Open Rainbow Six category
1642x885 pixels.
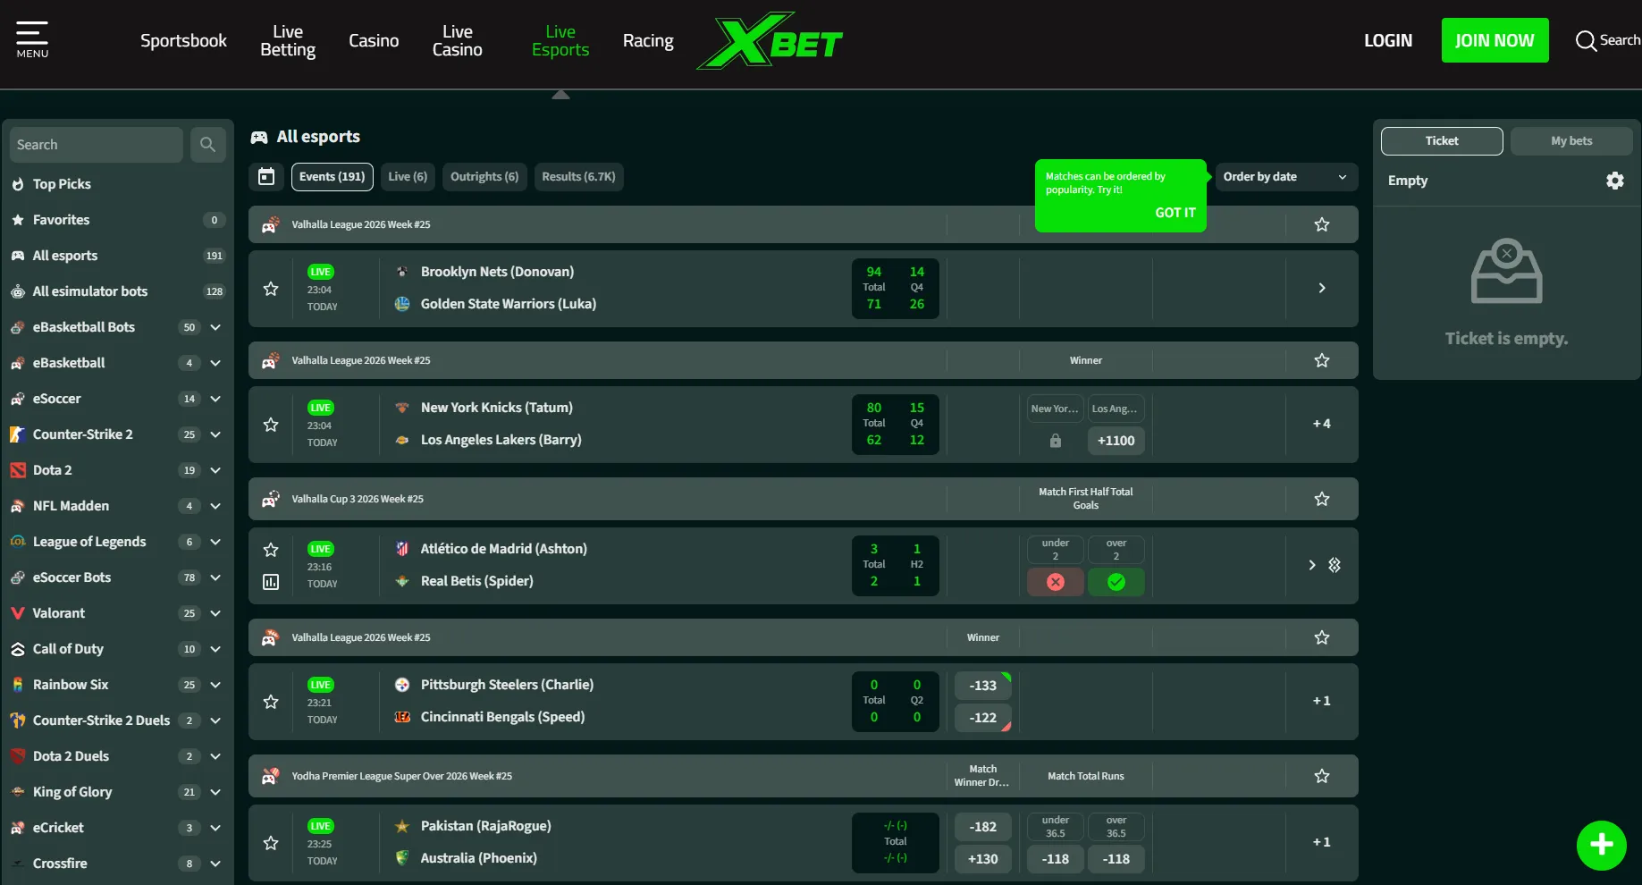[x=117, y=685]
